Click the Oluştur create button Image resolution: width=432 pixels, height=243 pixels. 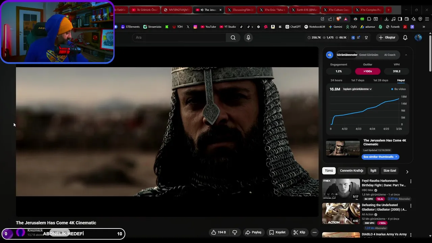click(387, 37)
